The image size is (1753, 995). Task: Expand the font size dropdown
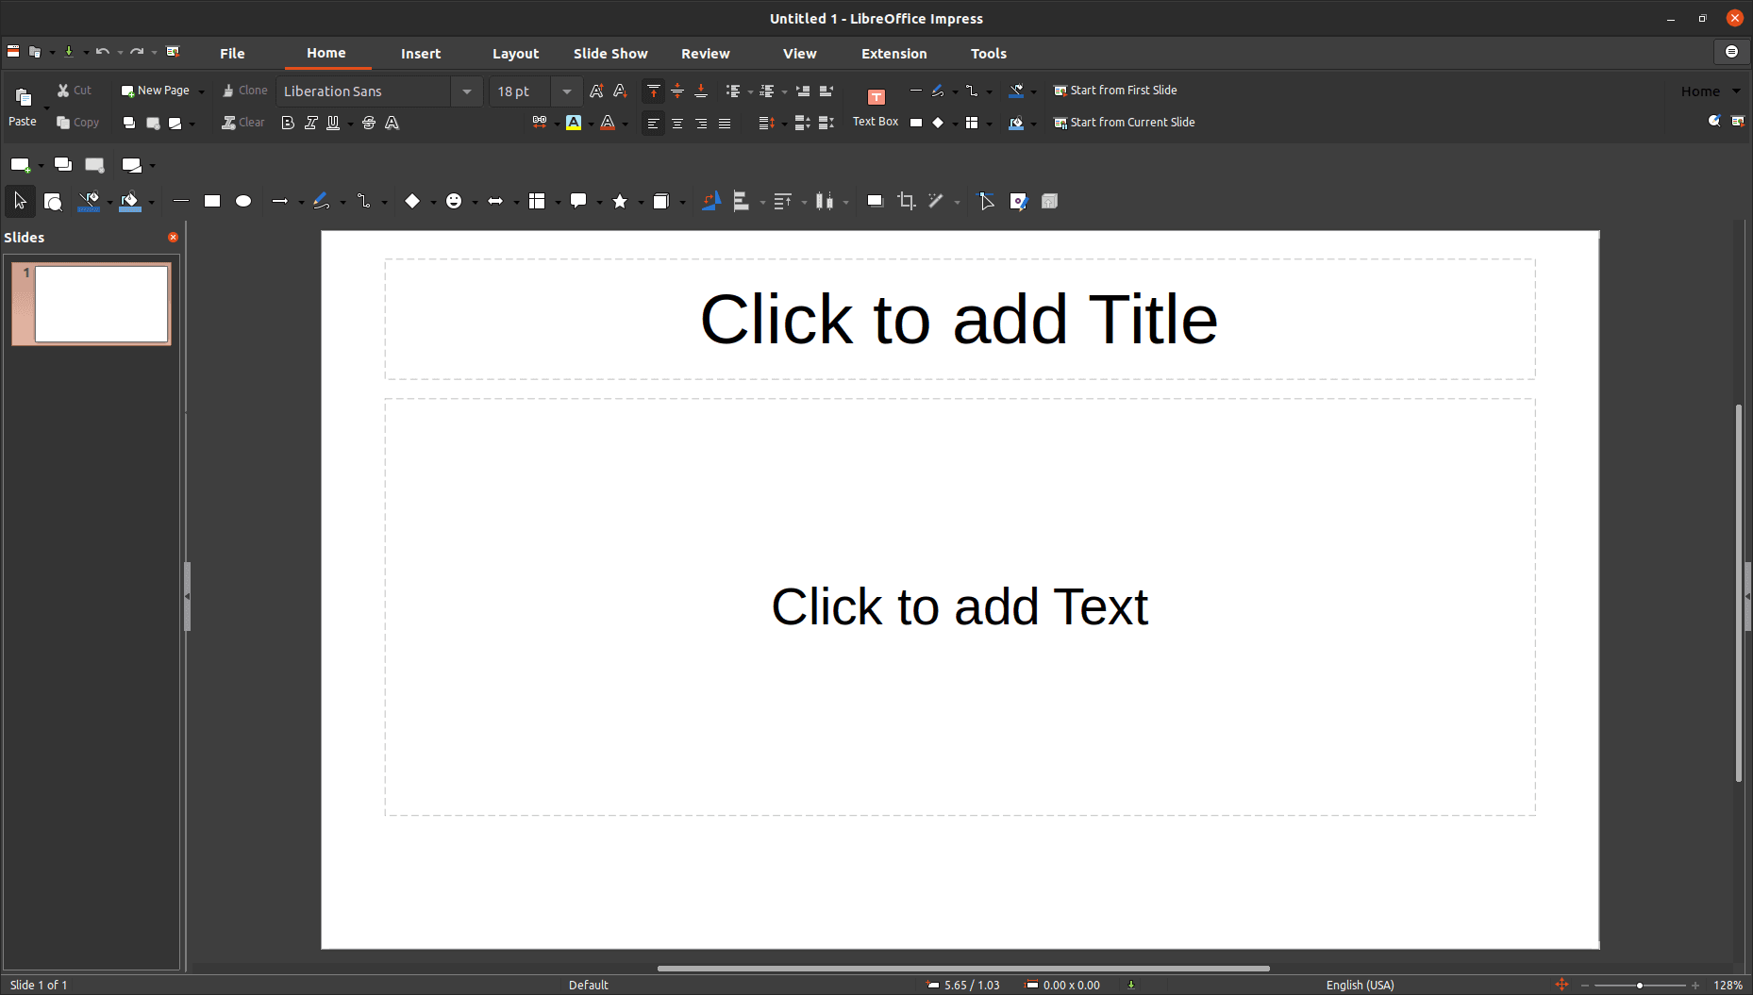pyautogui.click(x=566, y=91)
